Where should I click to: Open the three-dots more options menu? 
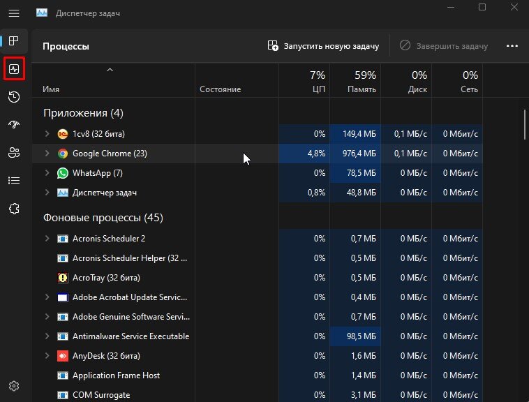pyautogui.click(x=512, y=46)
